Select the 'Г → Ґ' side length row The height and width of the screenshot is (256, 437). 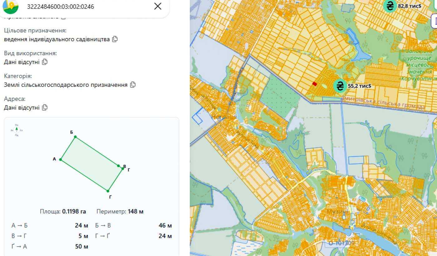(x=133, y=236)
